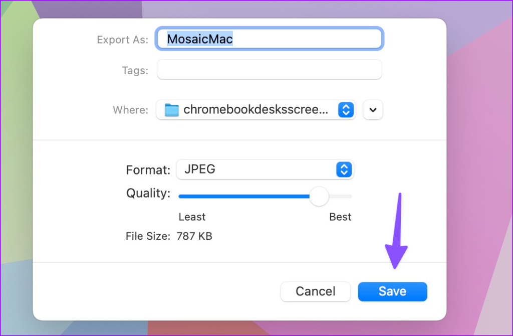This screenshot has height=336, width=513.
Task: Open the Format dropdown showing JPEG
Action: tap(265, 170)
